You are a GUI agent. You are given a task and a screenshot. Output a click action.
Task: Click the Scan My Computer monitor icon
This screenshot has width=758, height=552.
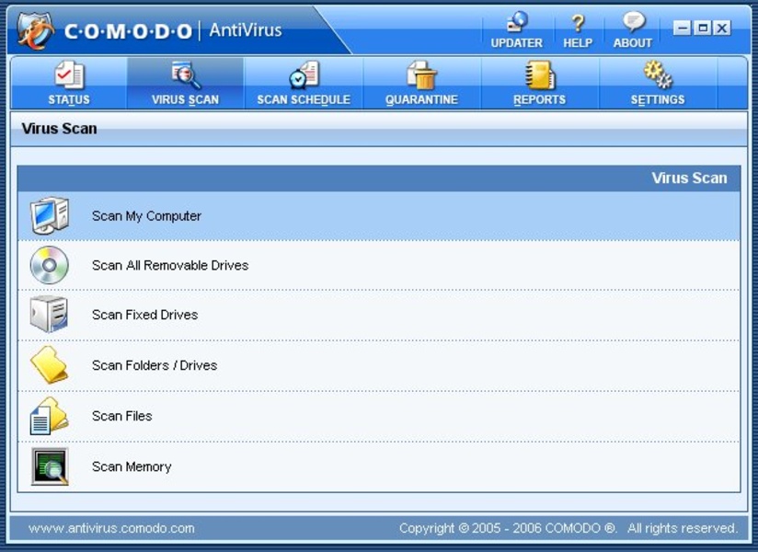pos(49,216)
